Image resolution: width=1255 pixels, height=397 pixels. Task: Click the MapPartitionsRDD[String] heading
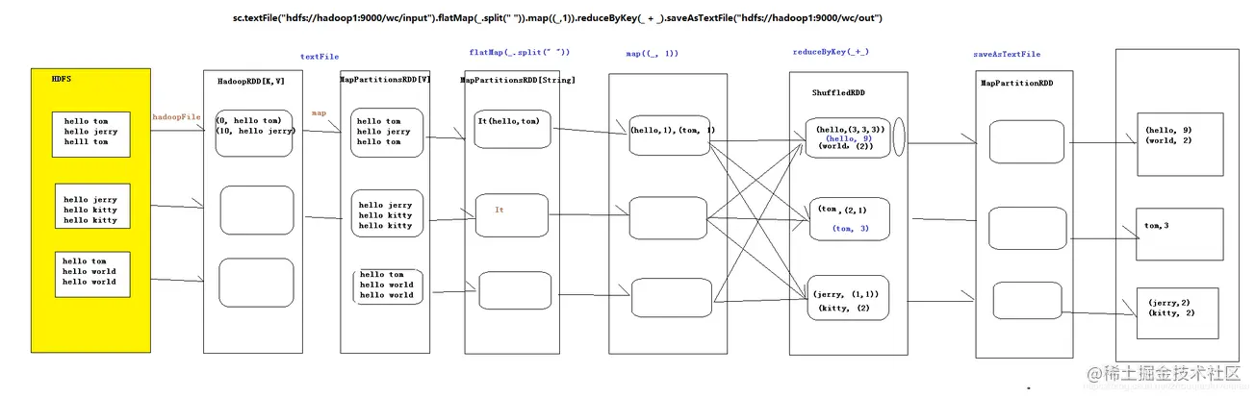pos(518,82)
